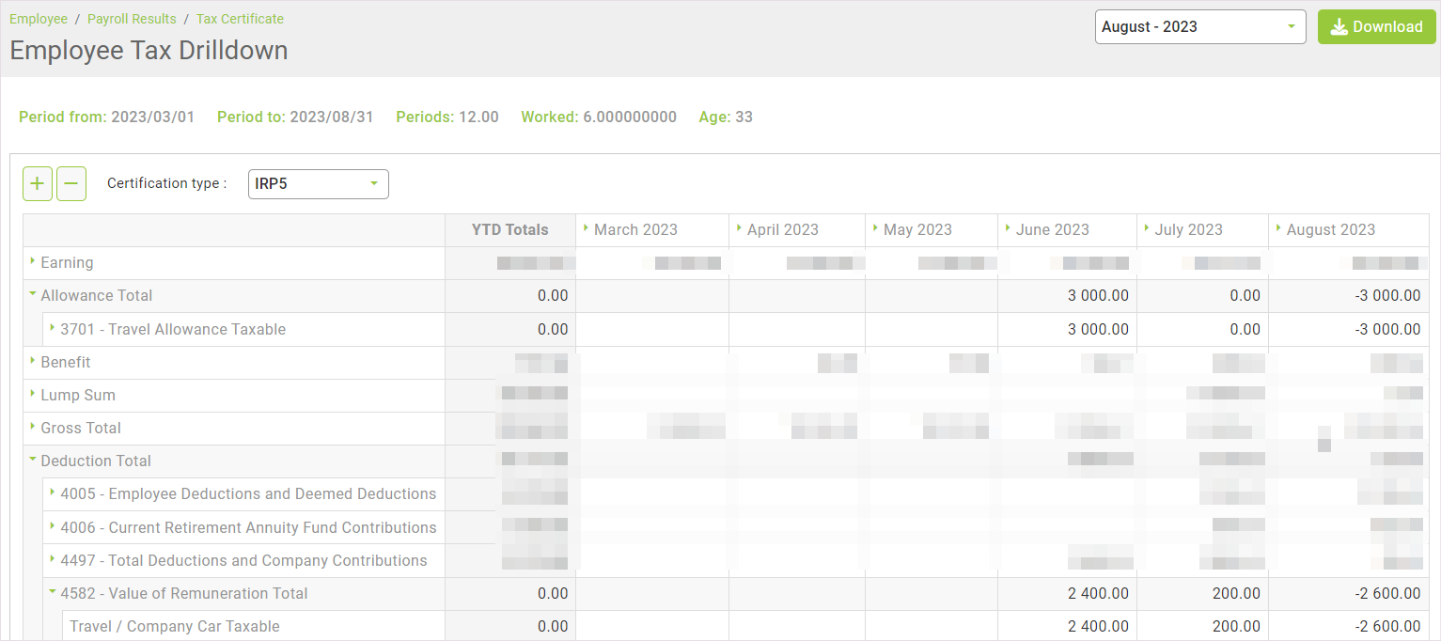Click the Age: 33 text
Viewport: 1441px width, 641px height.
point(726,117)
